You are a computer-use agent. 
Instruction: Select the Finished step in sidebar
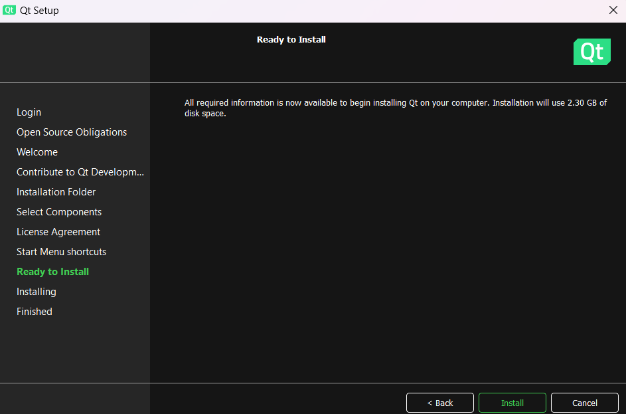point(35,312)
